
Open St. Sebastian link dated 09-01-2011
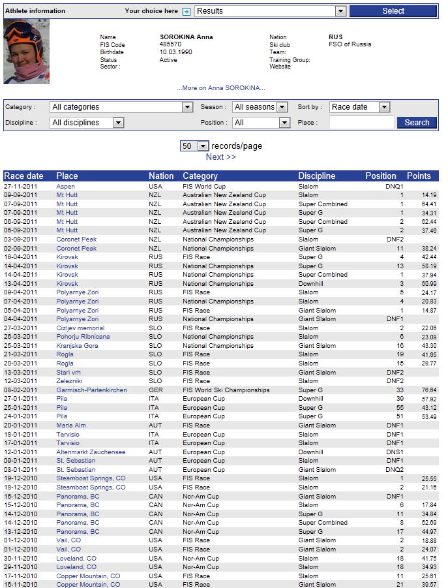tap(76, 460)
